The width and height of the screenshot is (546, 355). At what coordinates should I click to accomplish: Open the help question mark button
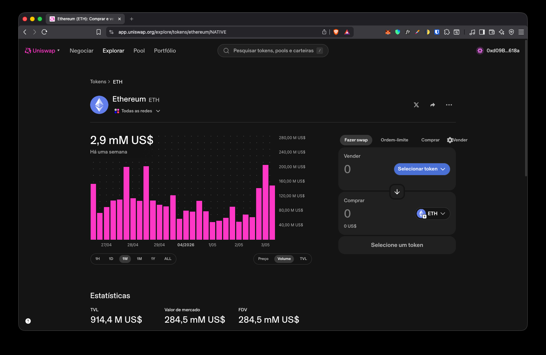point(28,321)
